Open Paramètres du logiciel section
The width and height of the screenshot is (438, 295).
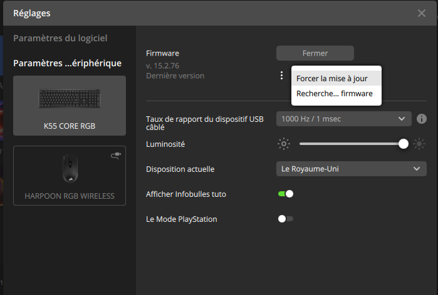click(x=60, y=38)
